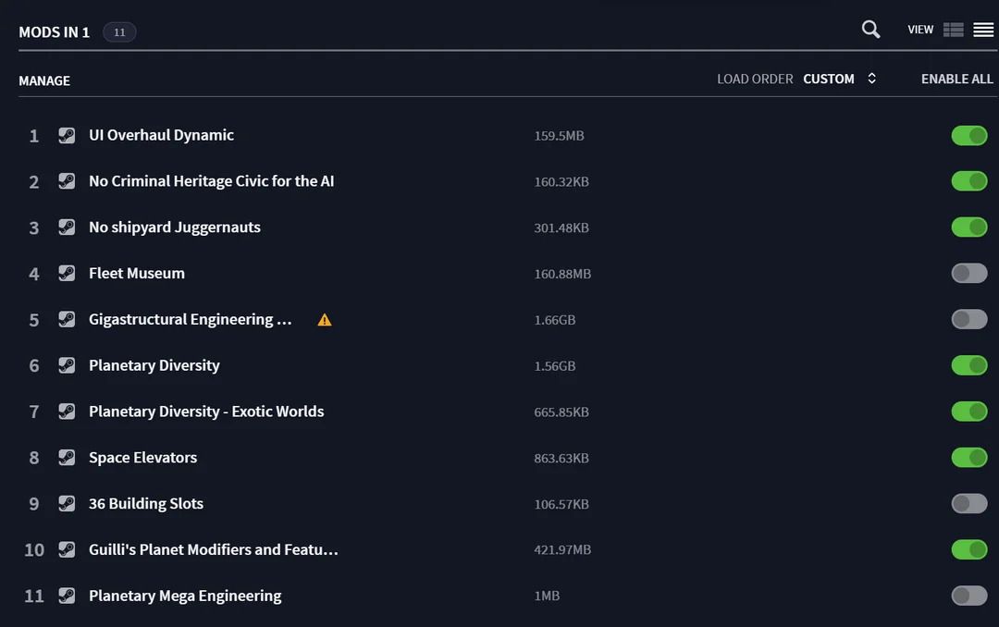The width and height of the screenshot is (999, 627).
Task: Click the Steam icon next to Fleet Museum
Action: coord(67,274)
